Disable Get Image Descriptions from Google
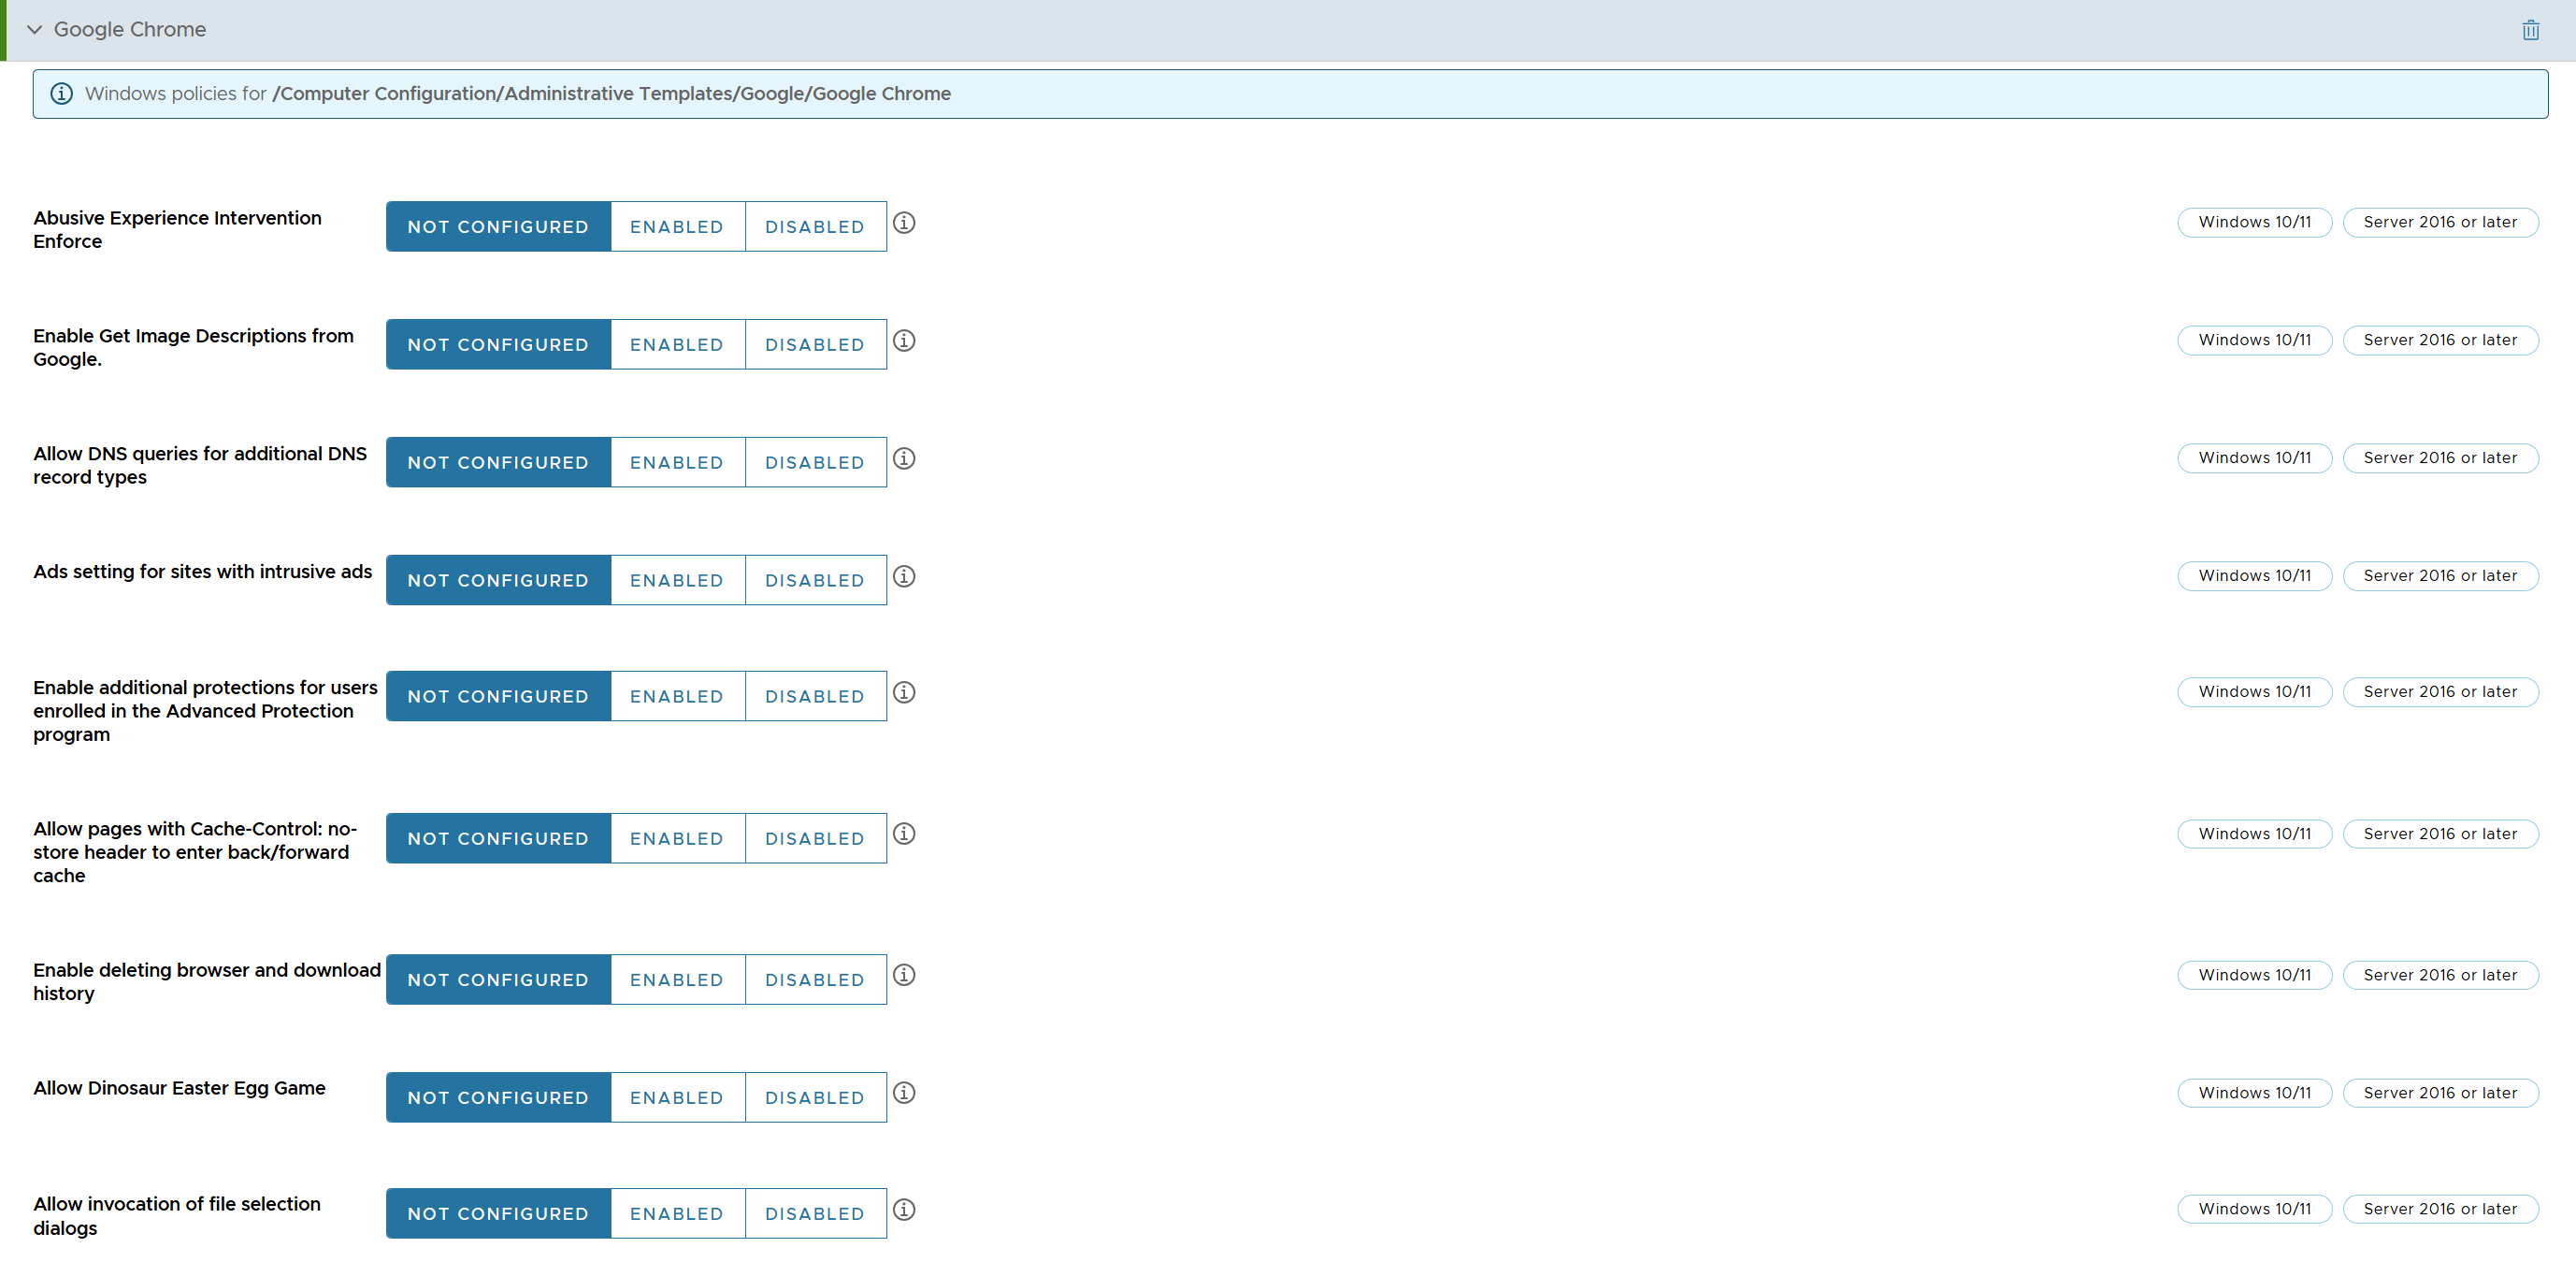 pos(815,345)
